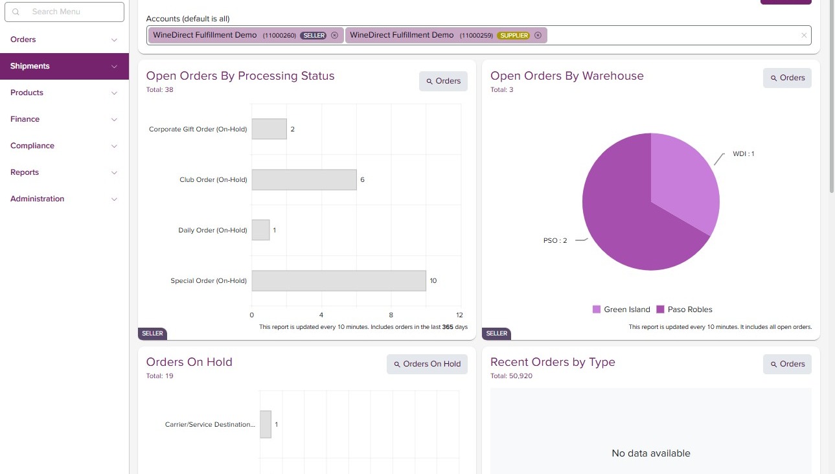Open Orders from Recent Orders by Type
835x474 pixels.
(x=787, y=364)
